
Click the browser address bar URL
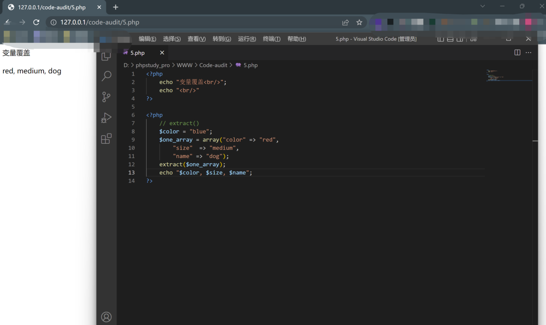(100, 22)
